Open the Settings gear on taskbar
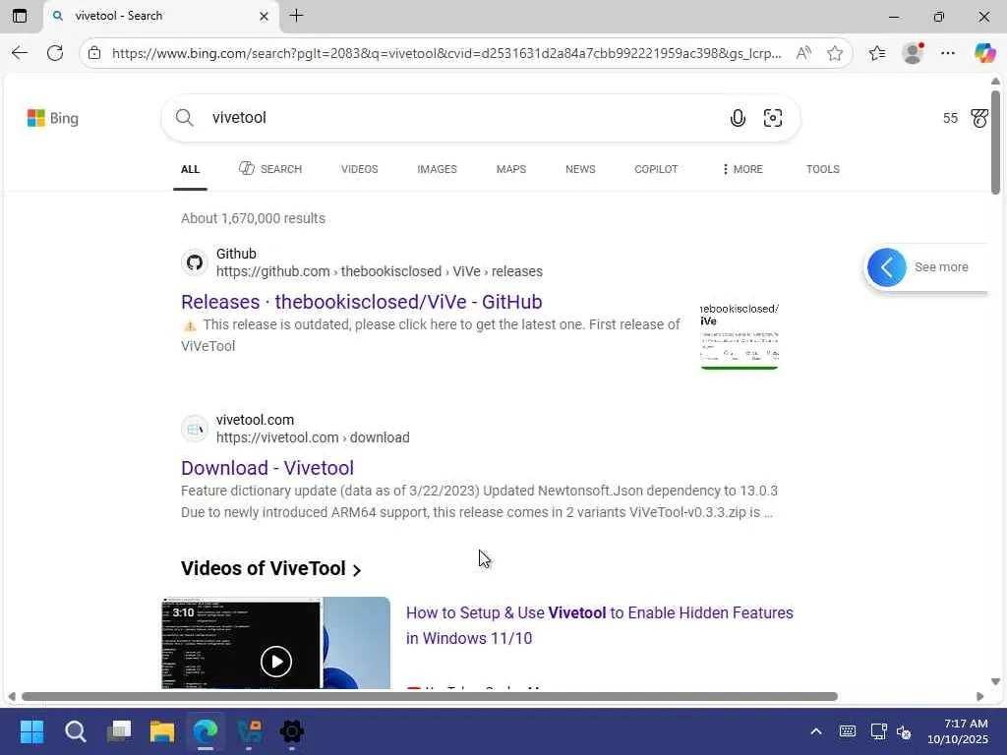1007x755 pixels. [x=291, y=731]
